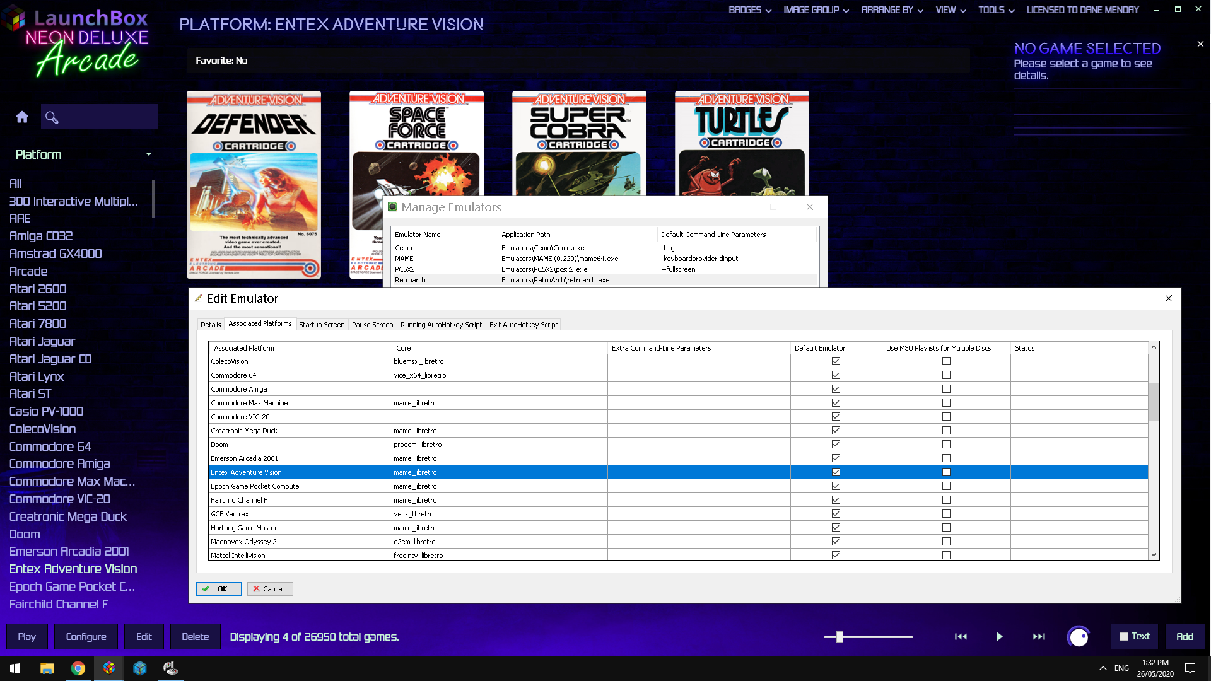Uncheck Default Emulator for Magnavox Odyssey 2
Viewport: 1211px width, 681px height.
(x=836, y=542)
